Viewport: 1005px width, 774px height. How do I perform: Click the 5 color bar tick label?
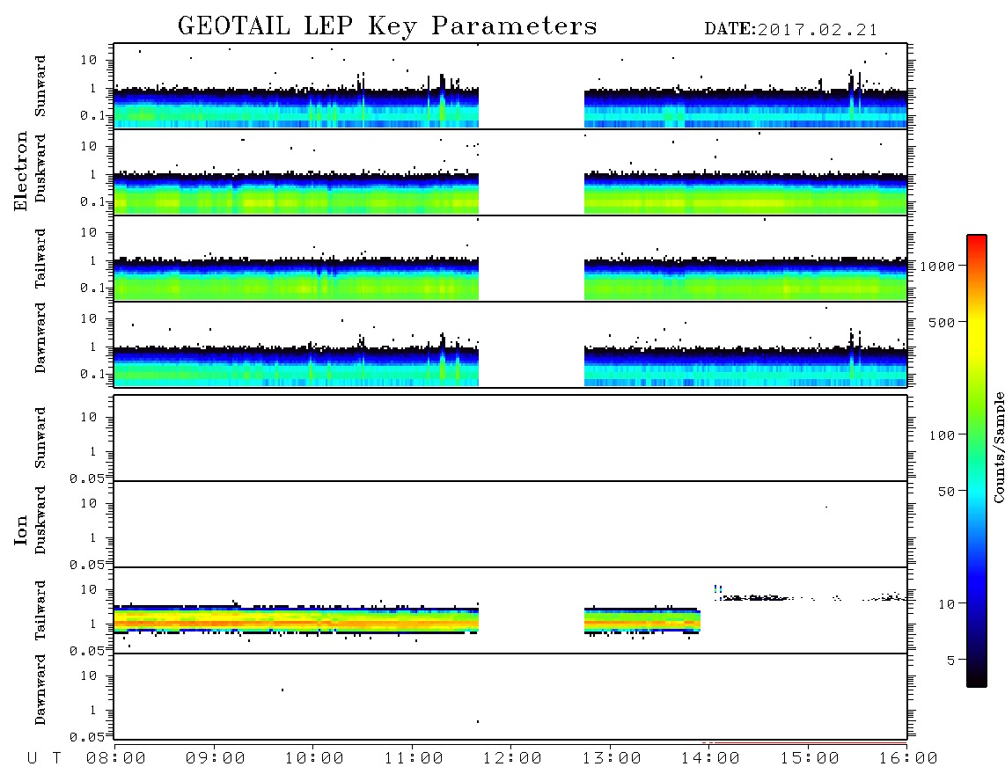tap(950, 661)
